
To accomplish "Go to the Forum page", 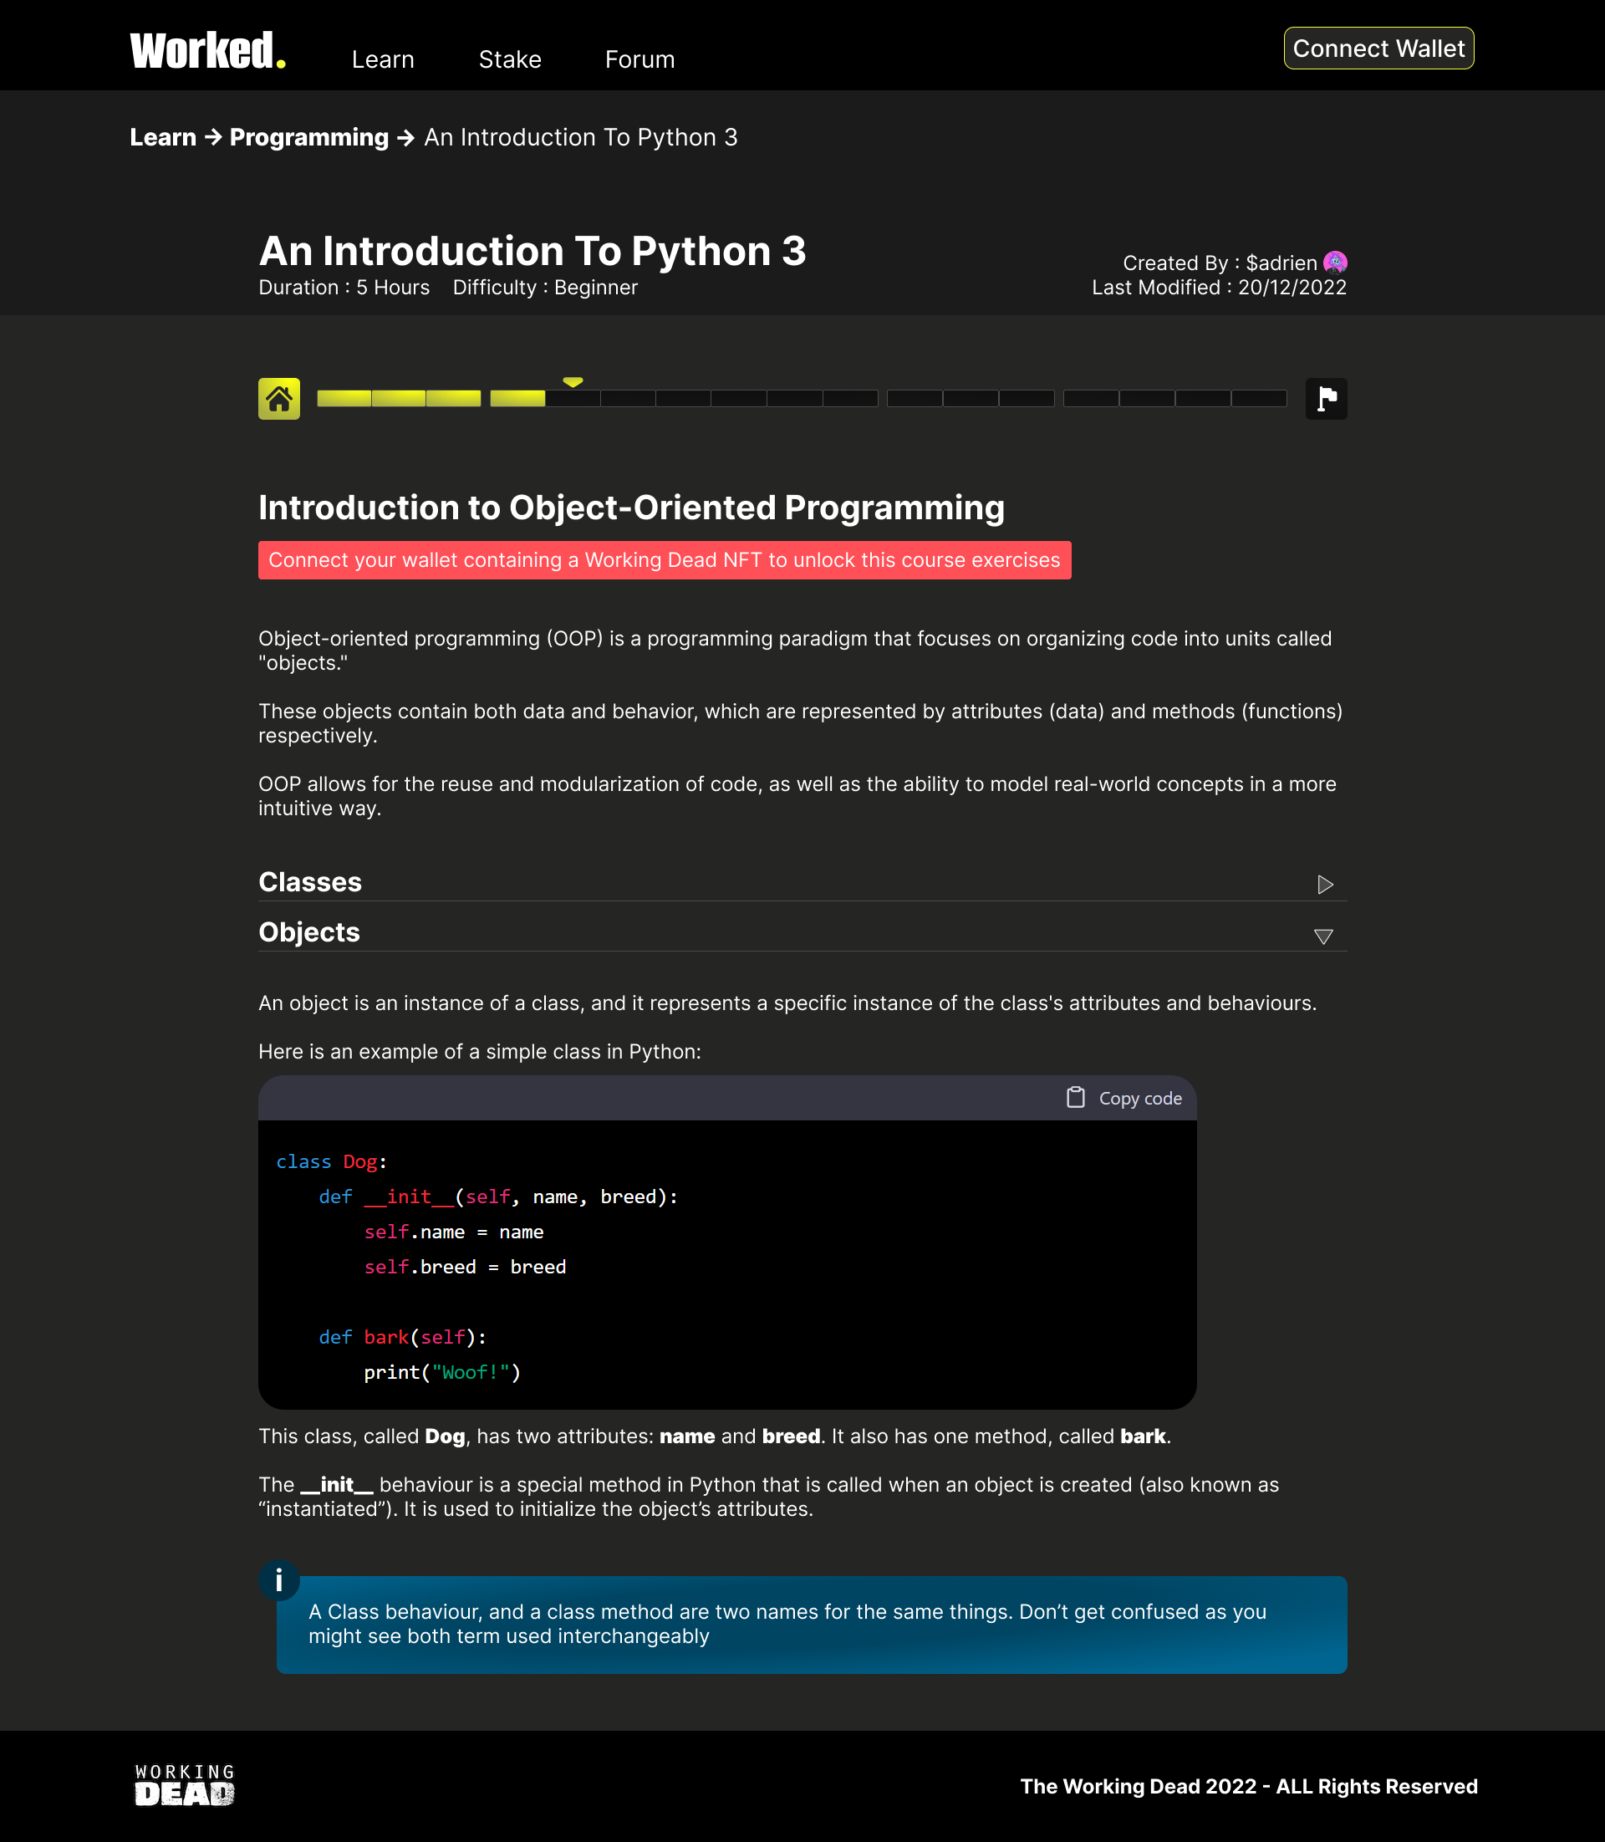I will point(639,60).
